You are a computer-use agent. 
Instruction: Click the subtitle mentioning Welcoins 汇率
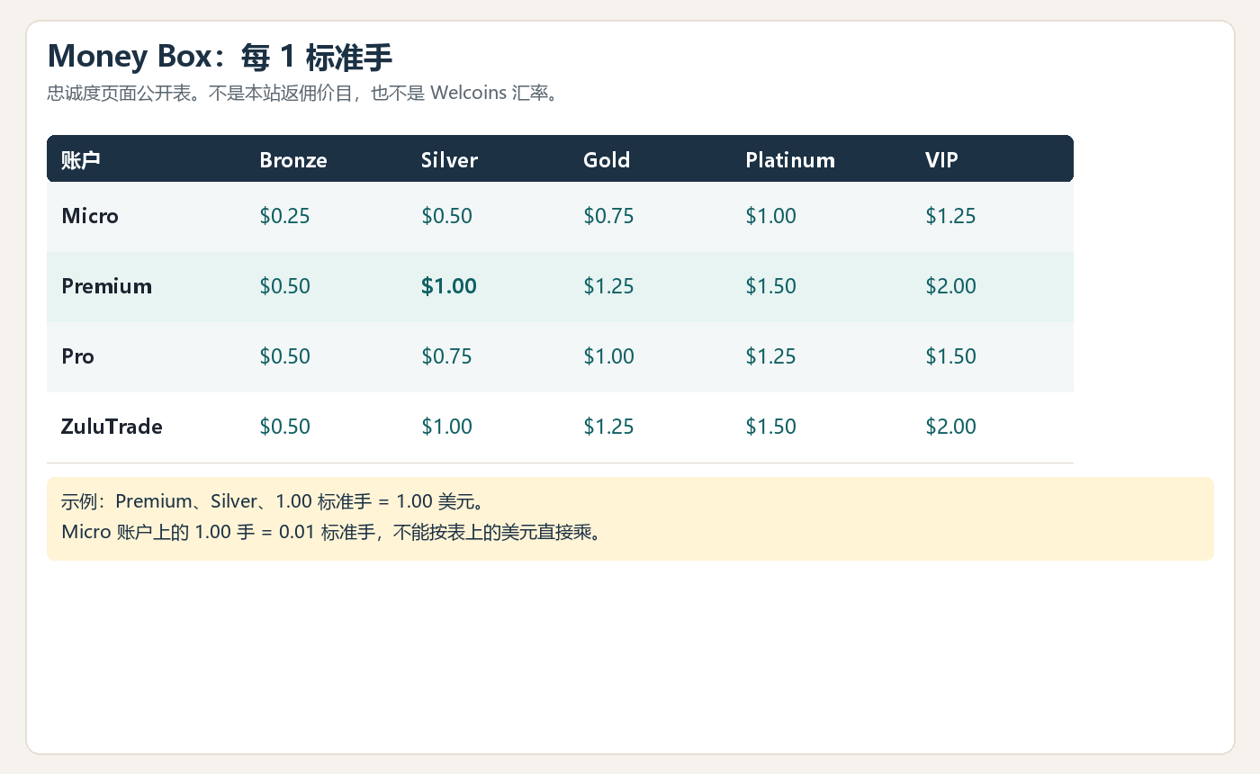click(x=303, y=93)
